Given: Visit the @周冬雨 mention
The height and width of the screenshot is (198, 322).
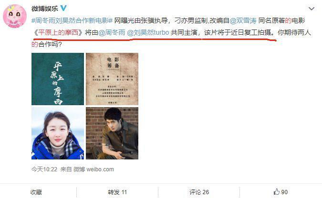Looking at the screenshot, I should (112, 32).
